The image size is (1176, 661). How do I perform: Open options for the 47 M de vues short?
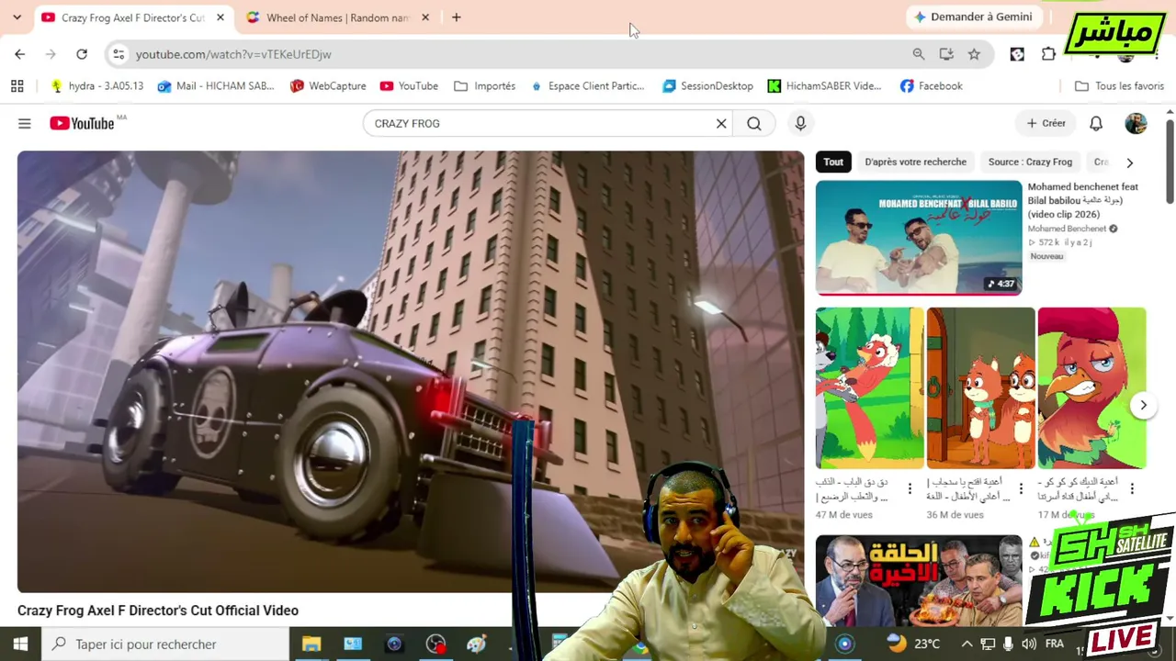pyautogui.click(x=910, y=488)
